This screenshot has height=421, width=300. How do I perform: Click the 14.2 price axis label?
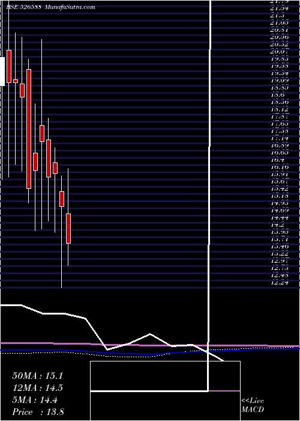(278, 224)
